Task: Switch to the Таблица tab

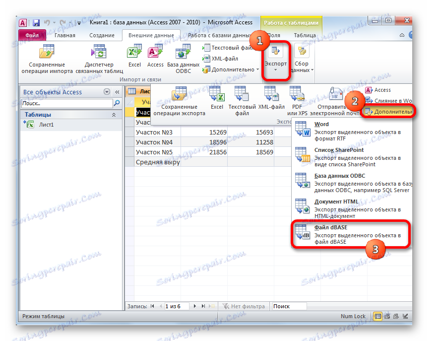Action: coord(305,36)
